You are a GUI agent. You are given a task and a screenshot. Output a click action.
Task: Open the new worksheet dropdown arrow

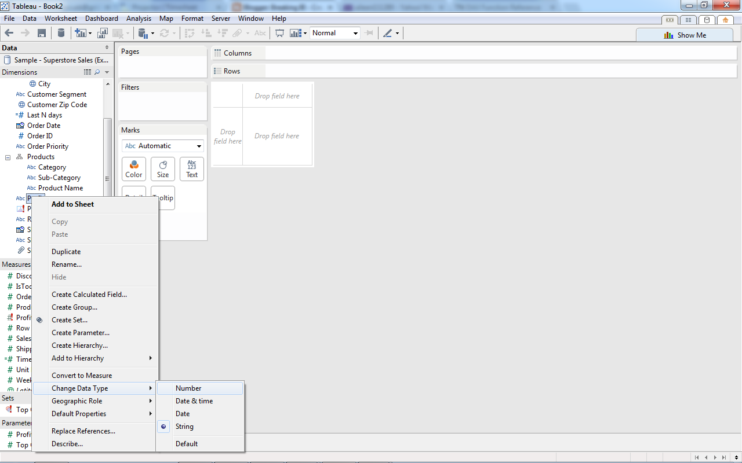pyautogui.click(x=90, y=33)
